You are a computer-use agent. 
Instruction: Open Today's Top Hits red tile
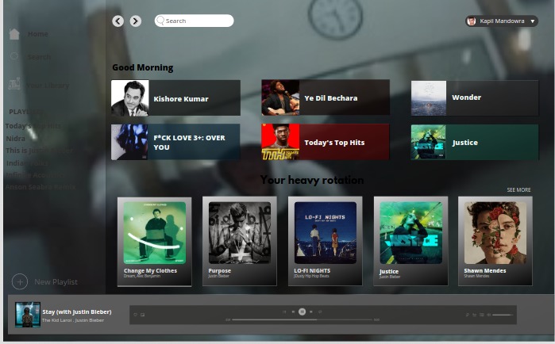coord(325,142)
